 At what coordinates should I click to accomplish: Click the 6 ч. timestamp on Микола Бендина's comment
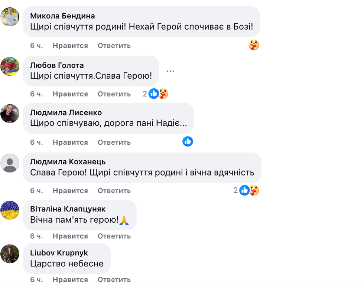click(36, 46)
